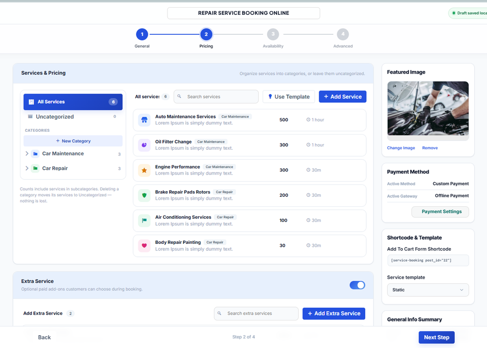The height and width of the screenshot is (348, 487).
Task: Click the magnifier icon in Search extra services
Action: tap(219, 313)
